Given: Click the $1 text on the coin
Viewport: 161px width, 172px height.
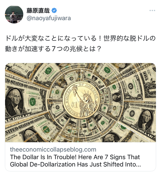Looking at the screenshot, I should 74,105.
